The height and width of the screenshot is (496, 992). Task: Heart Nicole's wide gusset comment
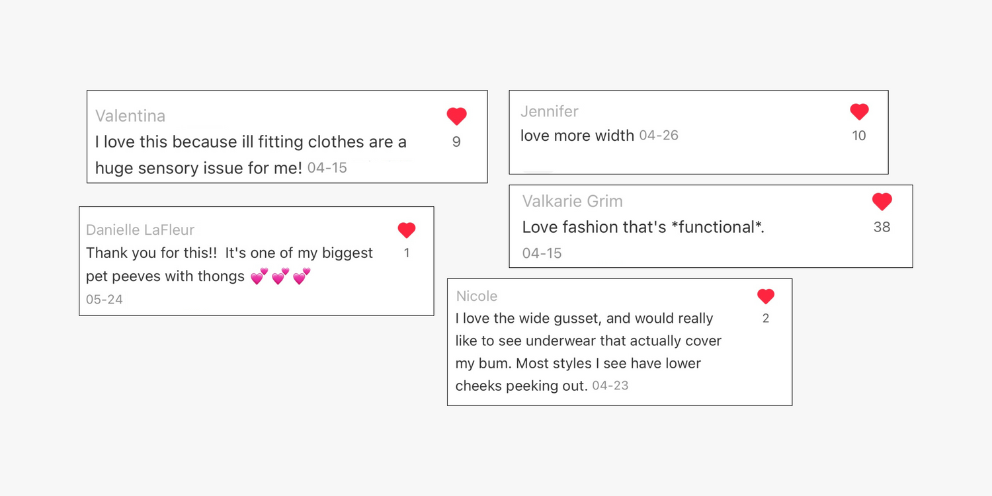click(766, 296)
